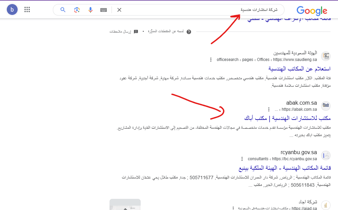Click the magnifier search icon
The height and width of the screenshot is (210, 338).
(63, 10)
